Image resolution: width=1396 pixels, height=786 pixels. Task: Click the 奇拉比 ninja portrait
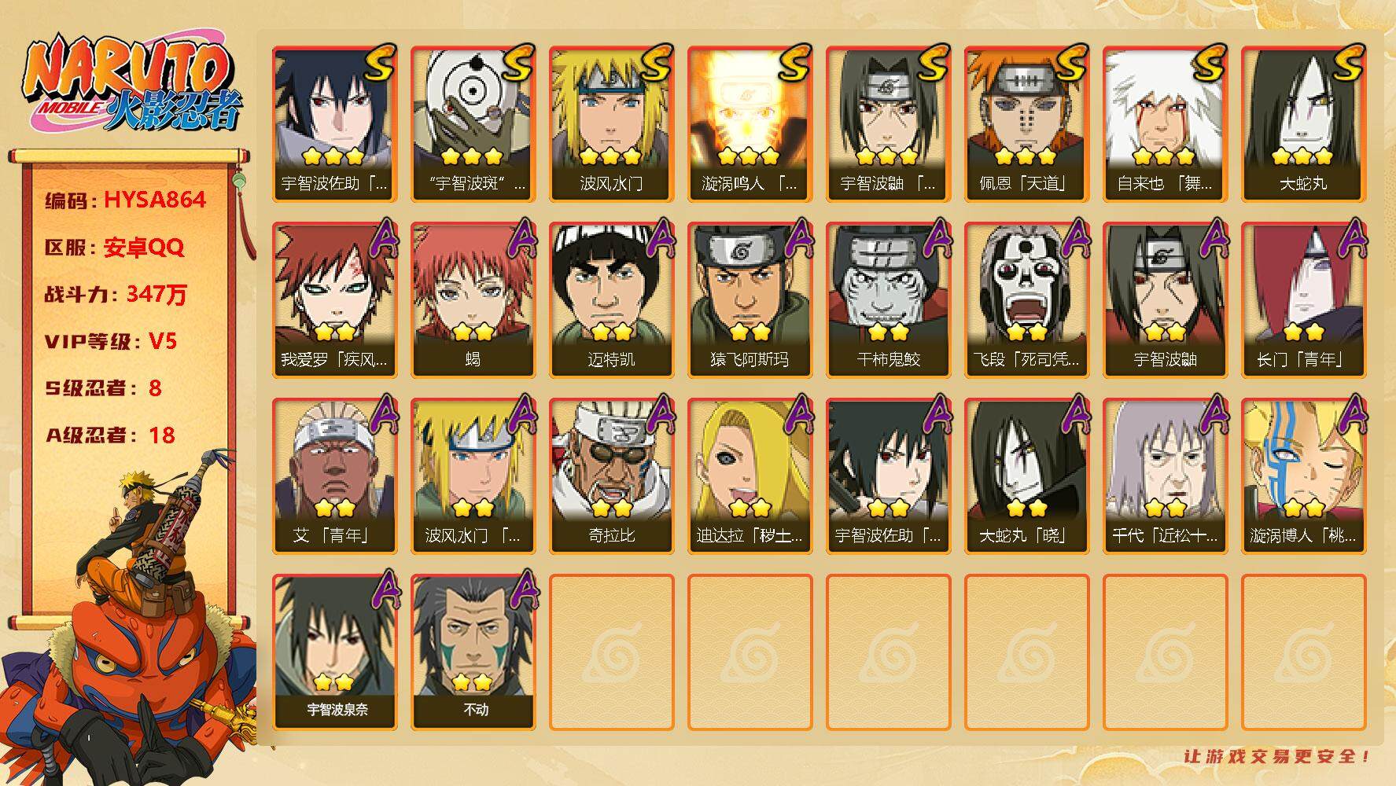coord(611,476)
